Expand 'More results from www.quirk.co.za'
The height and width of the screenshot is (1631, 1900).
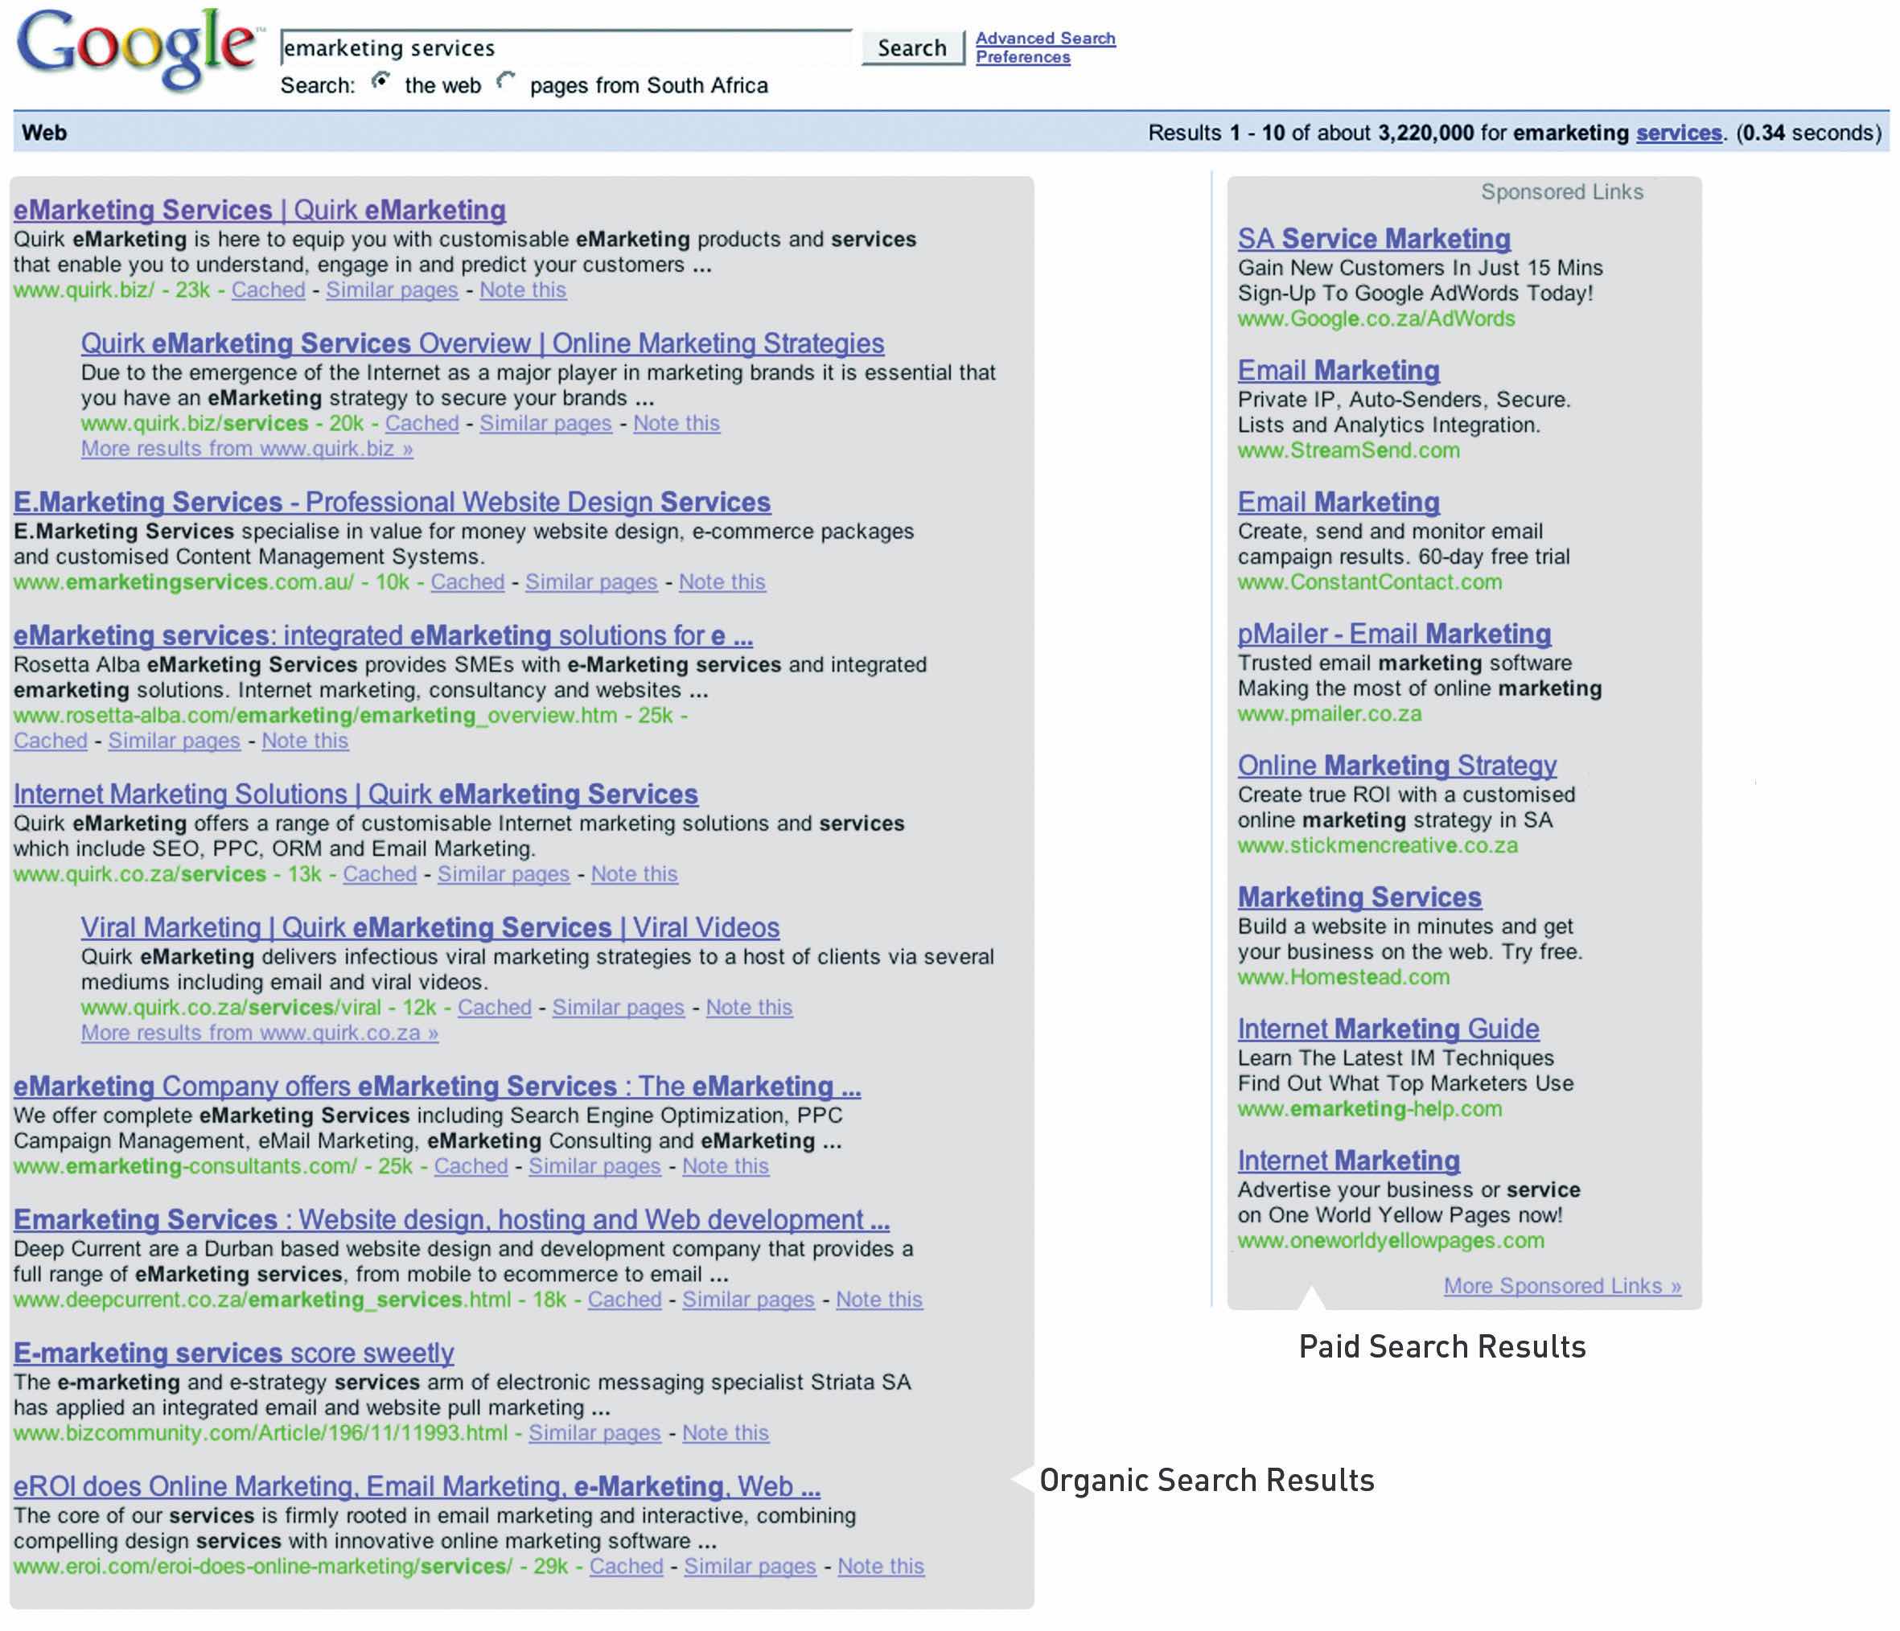point(260,1033)
